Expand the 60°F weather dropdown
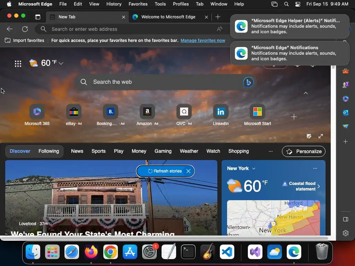355x266 pixels. tap(61, 64)
